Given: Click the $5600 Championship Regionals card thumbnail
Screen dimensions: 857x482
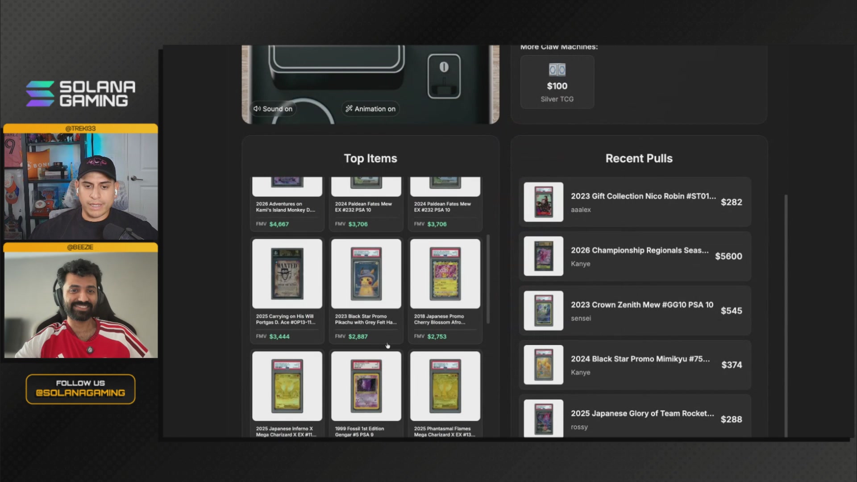Looking at the screenshot, I should coord(543,256).
